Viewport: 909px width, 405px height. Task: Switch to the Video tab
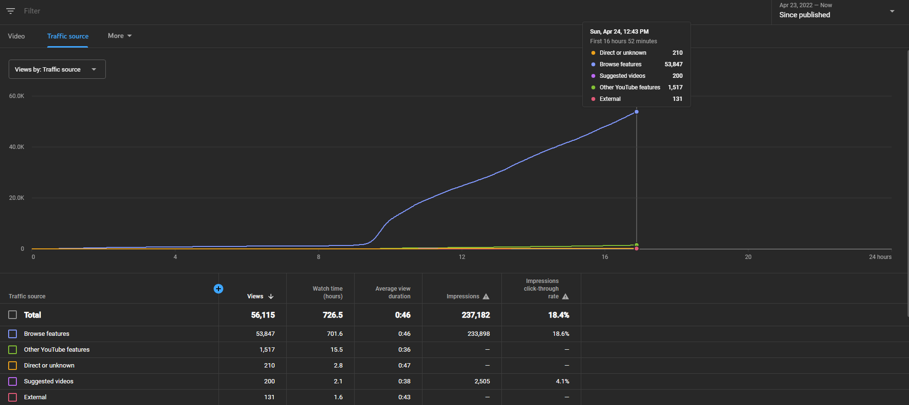[x=16, y=36]
